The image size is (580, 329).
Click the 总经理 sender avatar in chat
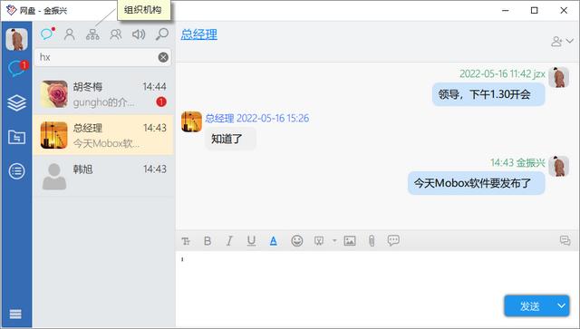(x=191, y=121)
